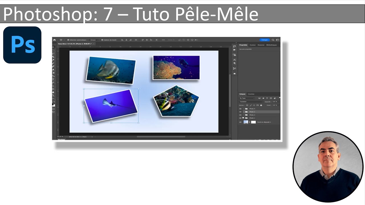Switch to the Couches tab
This screenshot has width=365, height=205.
[x=251, y=94]
